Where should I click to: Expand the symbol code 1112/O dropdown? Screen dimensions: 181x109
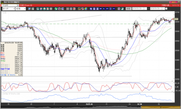(18, 5)
